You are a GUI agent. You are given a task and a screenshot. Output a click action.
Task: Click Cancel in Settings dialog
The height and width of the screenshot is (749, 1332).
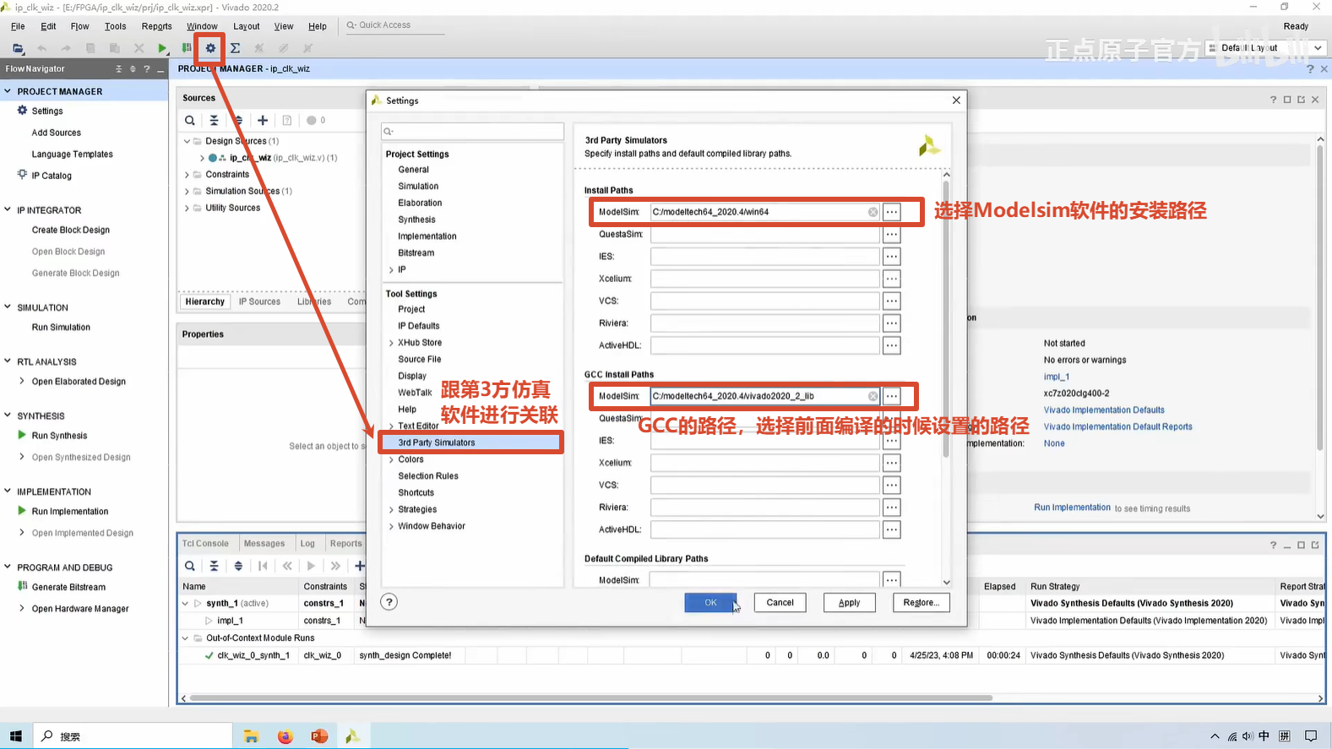point(780,602)
